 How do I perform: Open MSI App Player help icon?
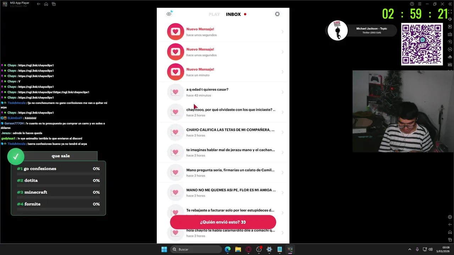pos(412,4)
